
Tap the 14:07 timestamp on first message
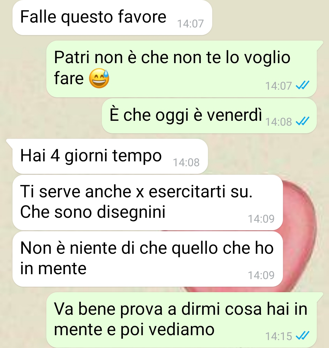(190, 23)
